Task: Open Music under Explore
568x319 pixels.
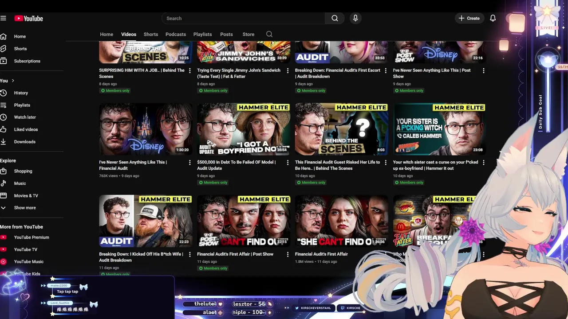Action: click(x=20, y=183)
